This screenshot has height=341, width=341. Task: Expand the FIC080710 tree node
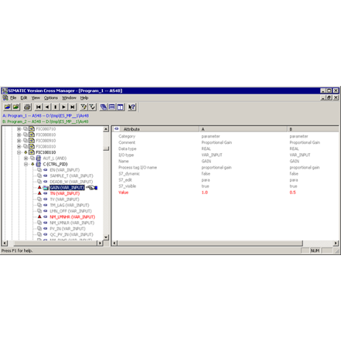19,129
